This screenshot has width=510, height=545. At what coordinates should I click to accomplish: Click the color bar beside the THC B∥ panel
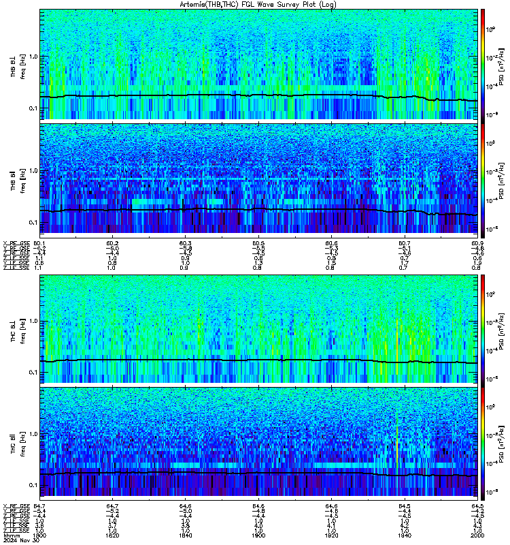[483, 443]
